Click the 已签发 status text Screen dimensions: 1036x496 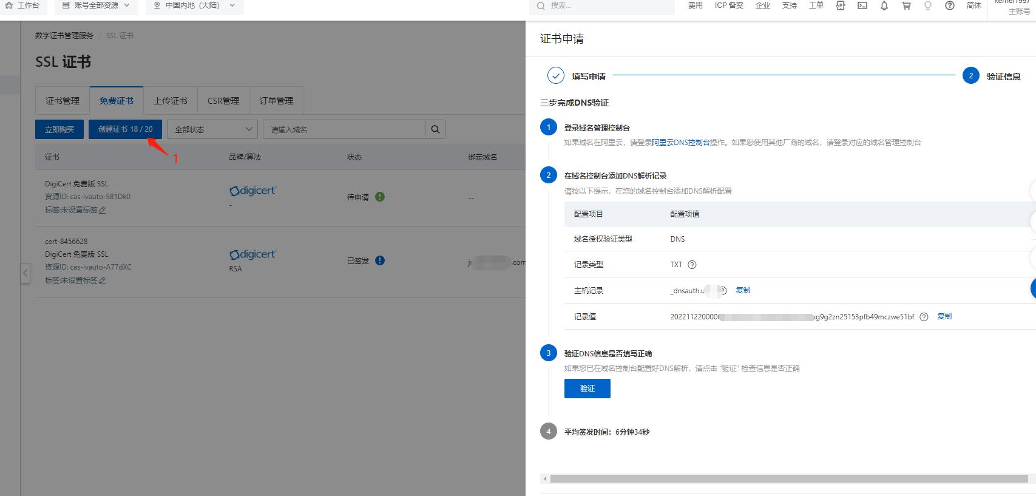tap(358, 261)
